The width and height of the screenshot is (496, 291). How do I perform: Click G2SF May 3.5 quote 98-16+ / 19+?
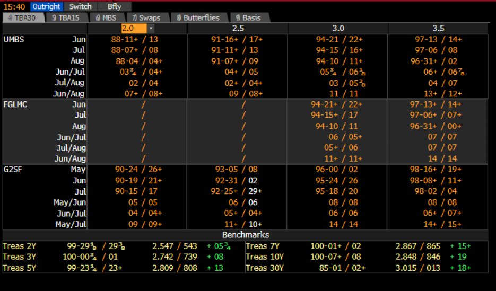point(436,170)
